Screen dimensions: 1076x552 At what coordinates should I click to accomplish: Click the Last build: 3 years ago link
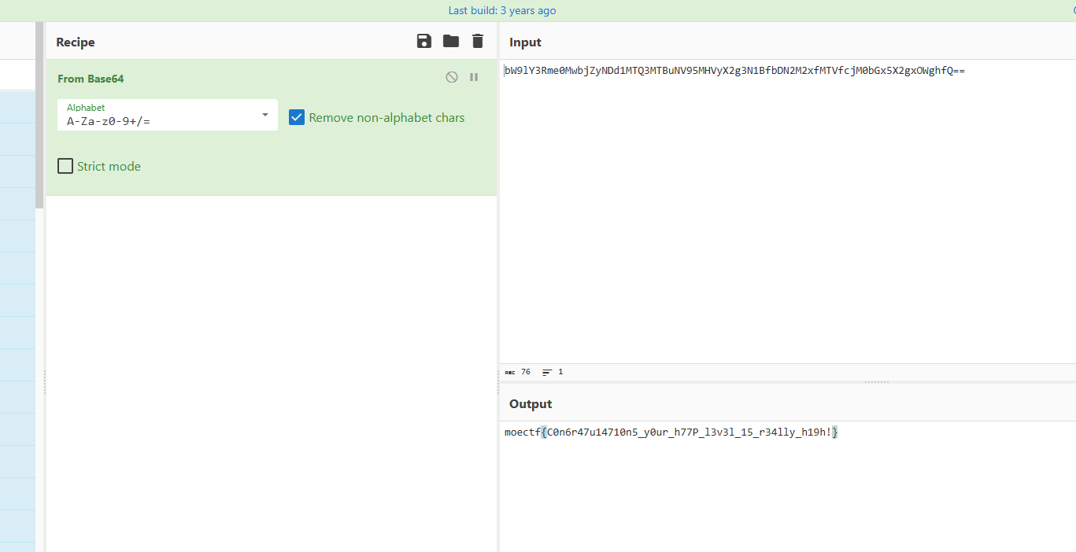[x=502, y=10]
